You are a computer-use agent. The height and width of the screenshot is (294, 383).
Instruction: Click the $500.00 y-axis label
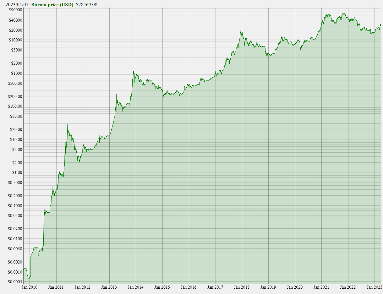click(15, 83)
